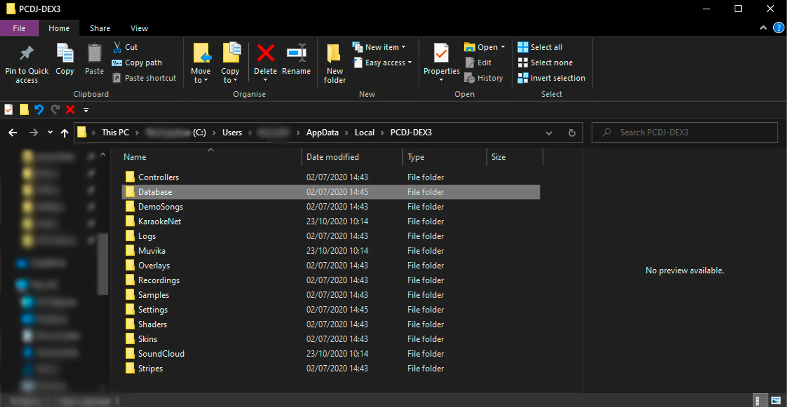This screenshot has height=407, width=787.
Task: Create a New folder from ribbon
Action: point(334,63)
